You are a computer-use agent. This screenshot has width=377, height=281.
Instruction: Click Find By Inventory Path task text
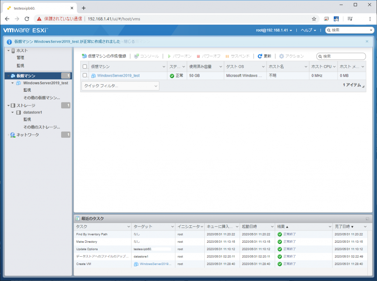coord(92,234)
